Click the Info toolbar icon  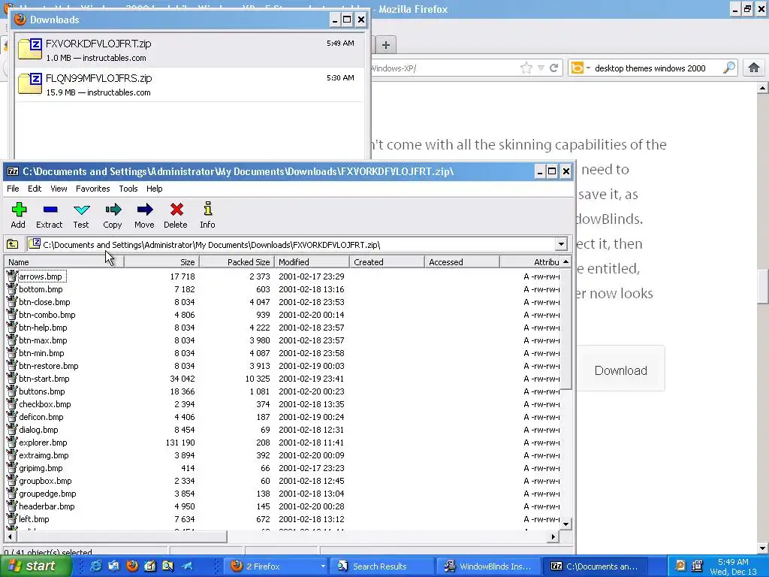click(x=207, y=209)
